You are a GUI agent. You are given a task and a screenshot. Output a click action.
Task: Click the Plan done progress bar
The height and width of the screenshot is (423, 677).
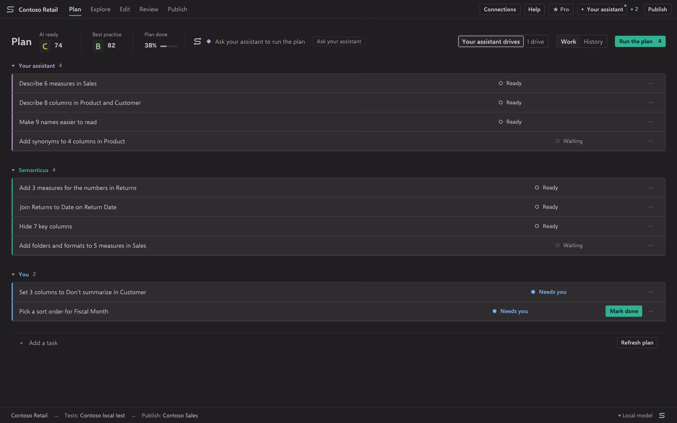pyautogui.click(x=169, y=46)
